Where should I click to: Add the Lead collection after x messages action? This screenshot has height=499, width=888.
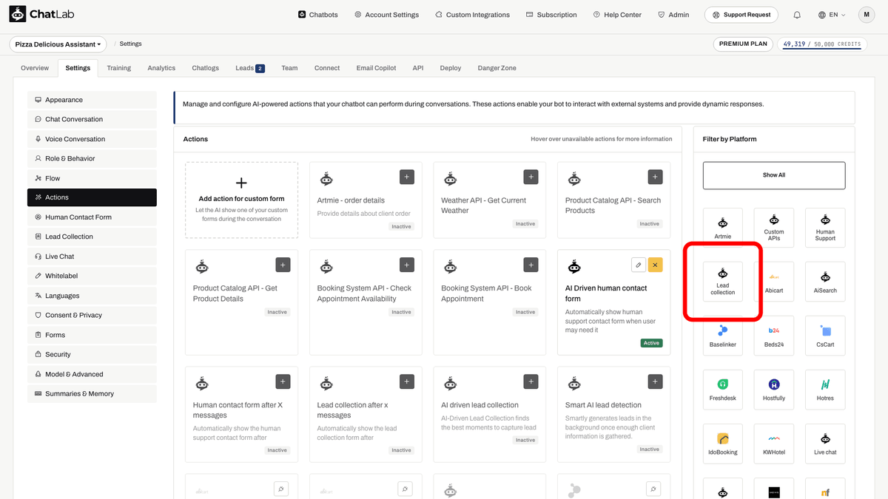tap(407, 381)
